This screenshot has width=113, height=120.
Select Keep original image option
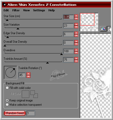[7, 100]
